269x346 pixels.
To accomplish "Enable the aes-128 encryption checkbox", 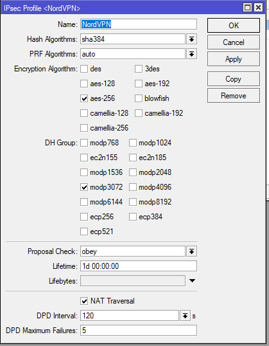I will tap(84, 84).
